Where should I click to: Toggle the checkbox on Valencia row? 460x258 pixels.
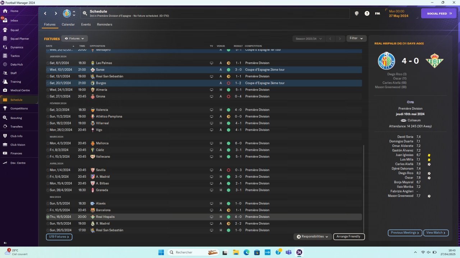[x=48, y=110]
